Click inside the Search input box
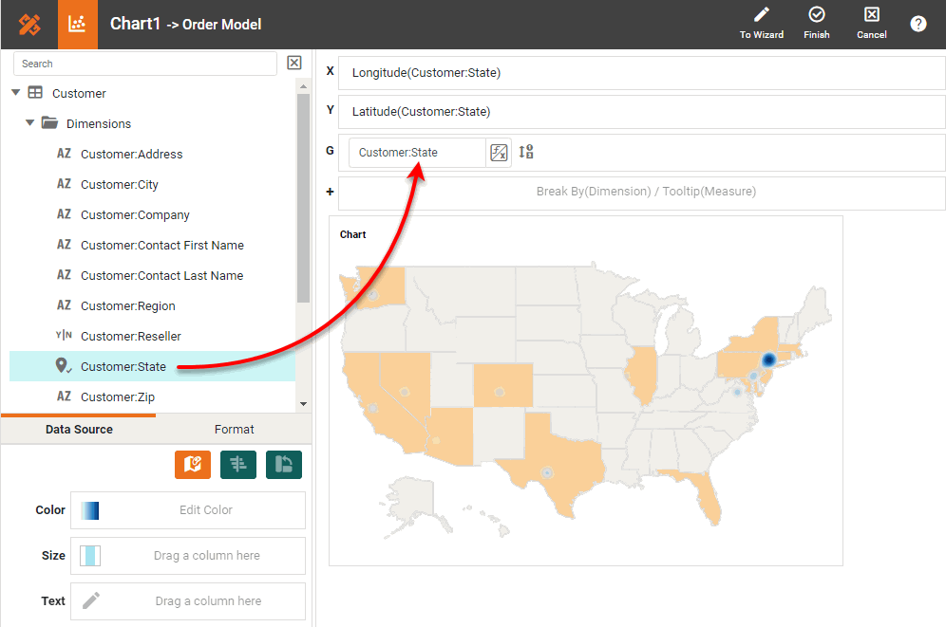This screenshot has height=627, width=946. (x=142, y=63)
